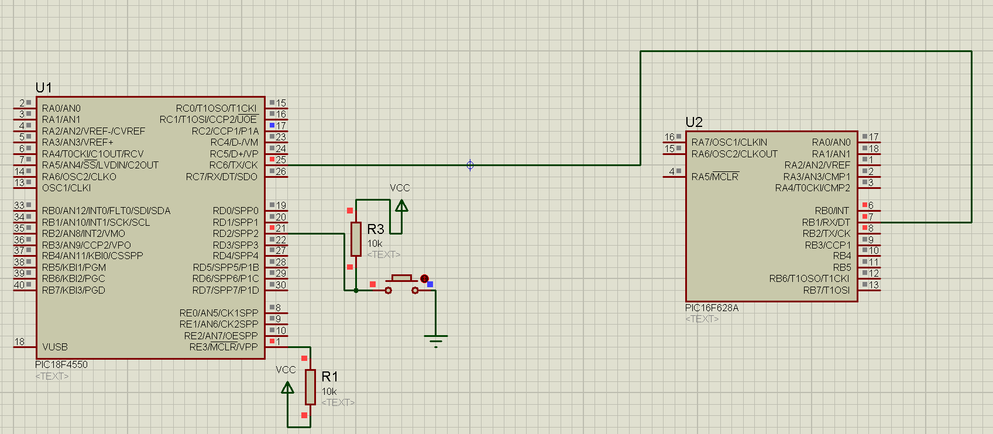Screen dimensions: 993x434
Task: Click the <TEXT> placeholder under PIC18F4550
Action: point(52,376)
